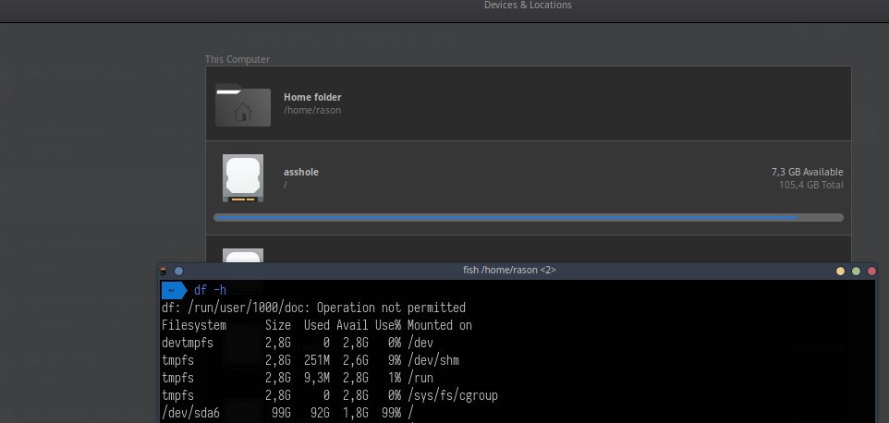Select the asshole drive name

click(x=301, y=172)
